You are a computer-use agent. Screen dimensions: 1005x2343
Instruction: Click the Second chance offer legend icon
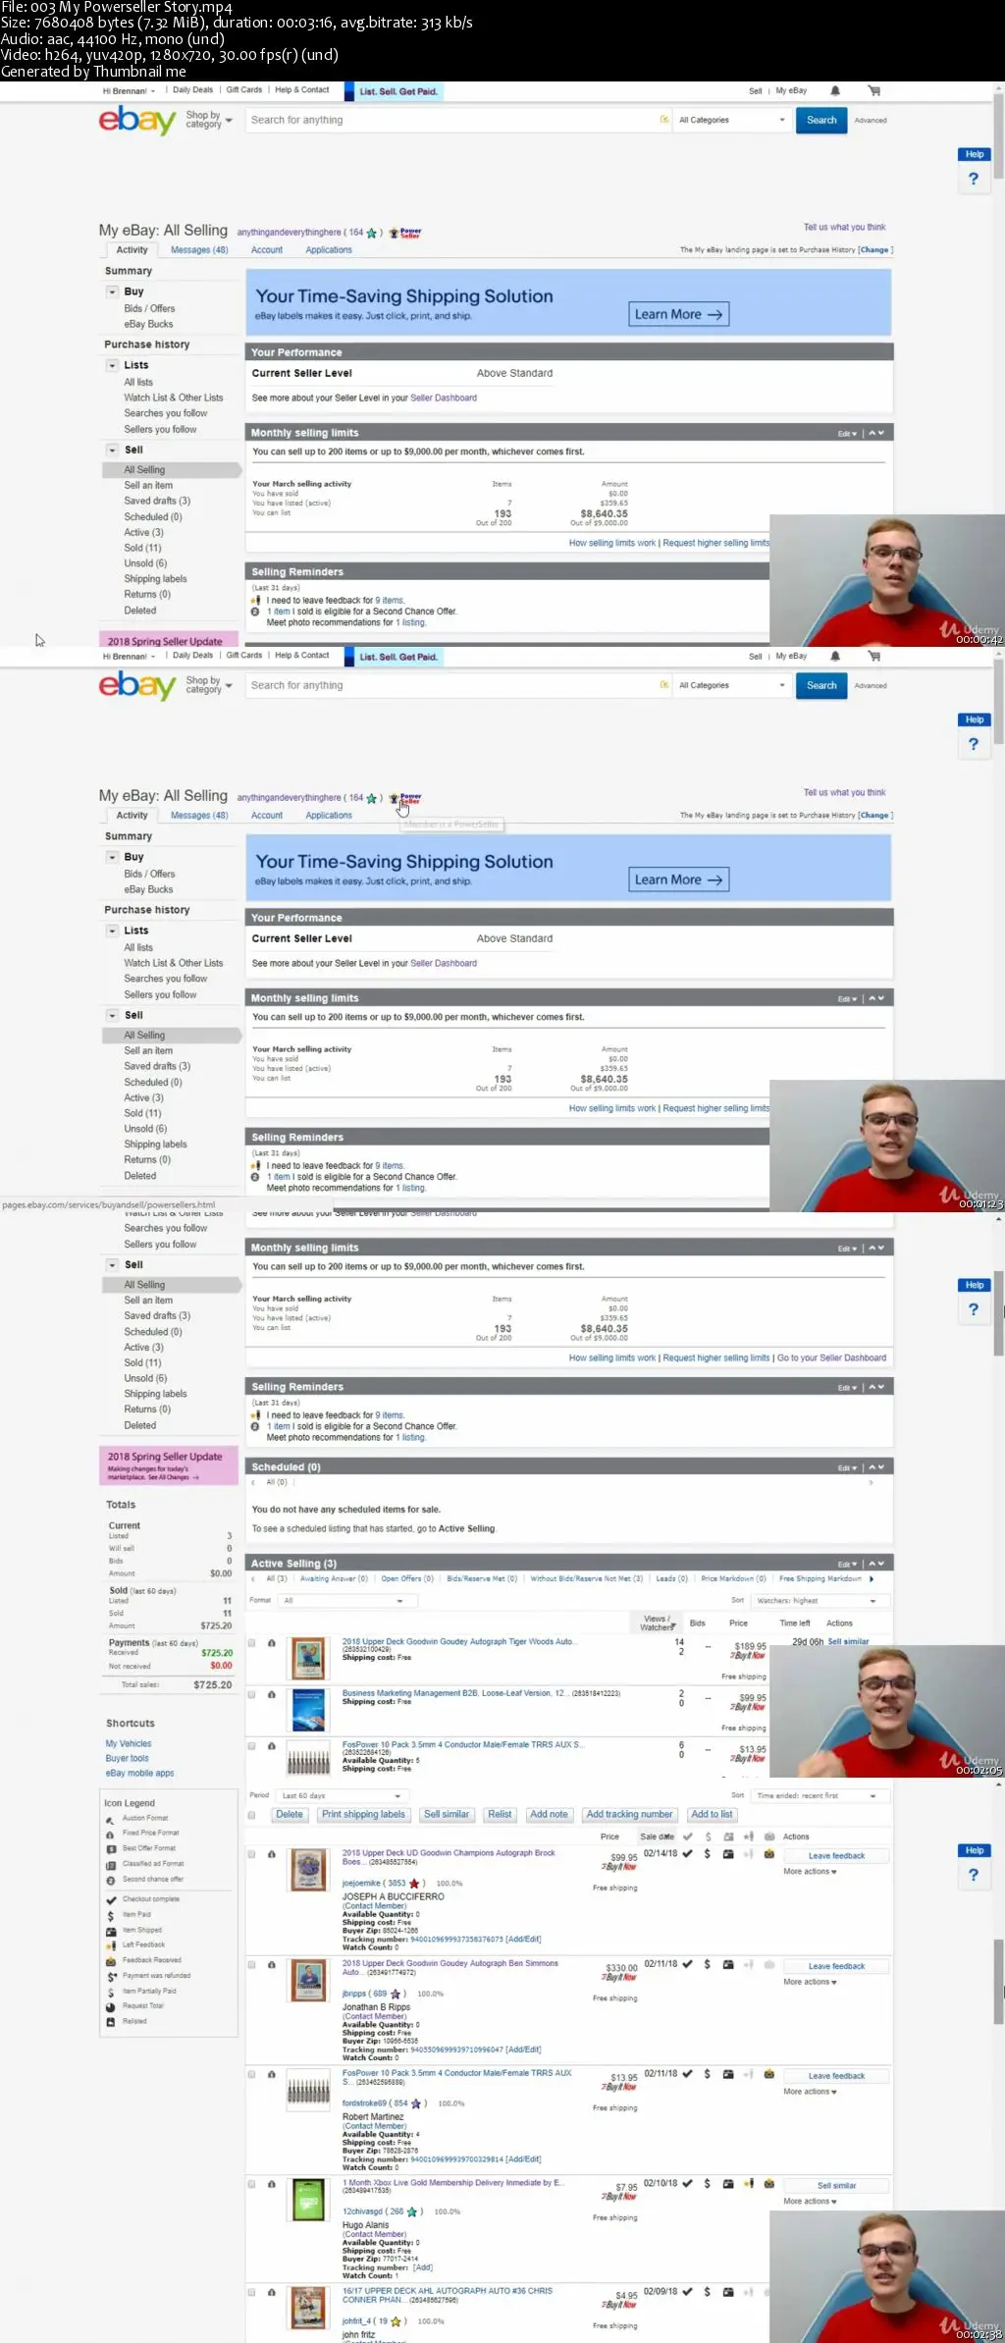point(111,1879)
